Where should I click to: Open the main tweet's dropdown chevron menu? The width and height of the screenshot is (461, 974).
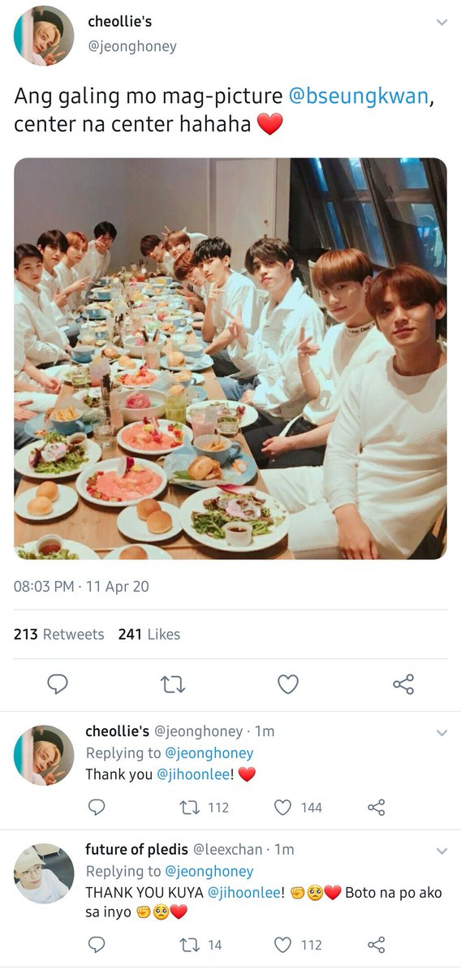tap(442, 23)
